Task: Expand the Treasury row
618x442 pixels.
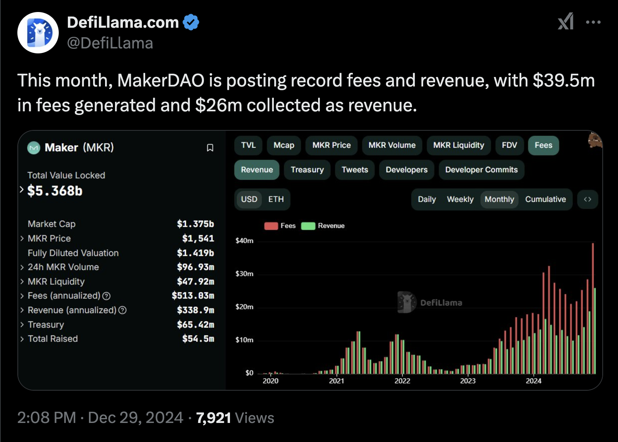Action: click(22, 324)
